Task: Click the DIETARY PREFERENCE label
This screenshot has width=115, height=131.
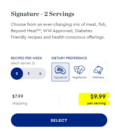Action: (x=69, y=58)
